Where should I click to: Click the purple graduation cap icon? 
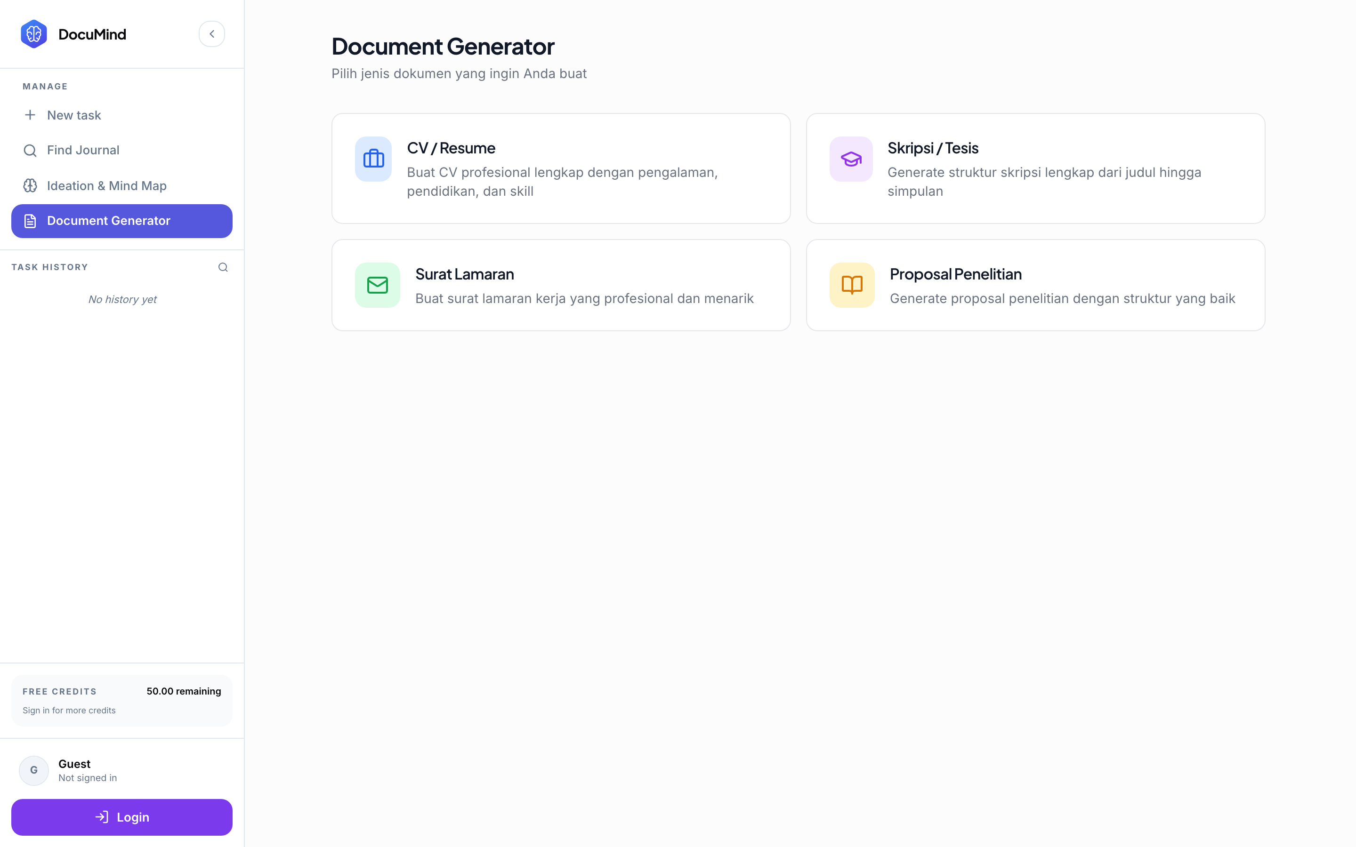[851, 159]
